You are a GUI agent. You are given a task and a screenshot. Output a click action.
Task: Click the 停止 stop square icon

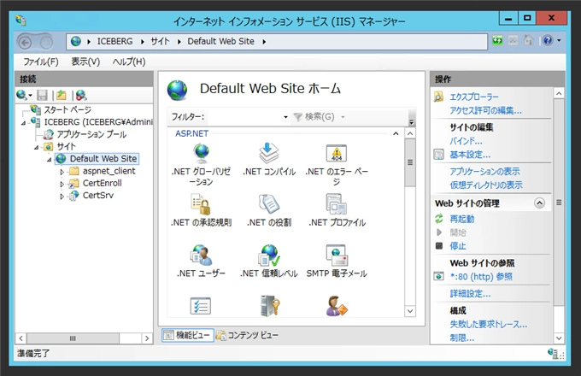(x=439, y=245)
